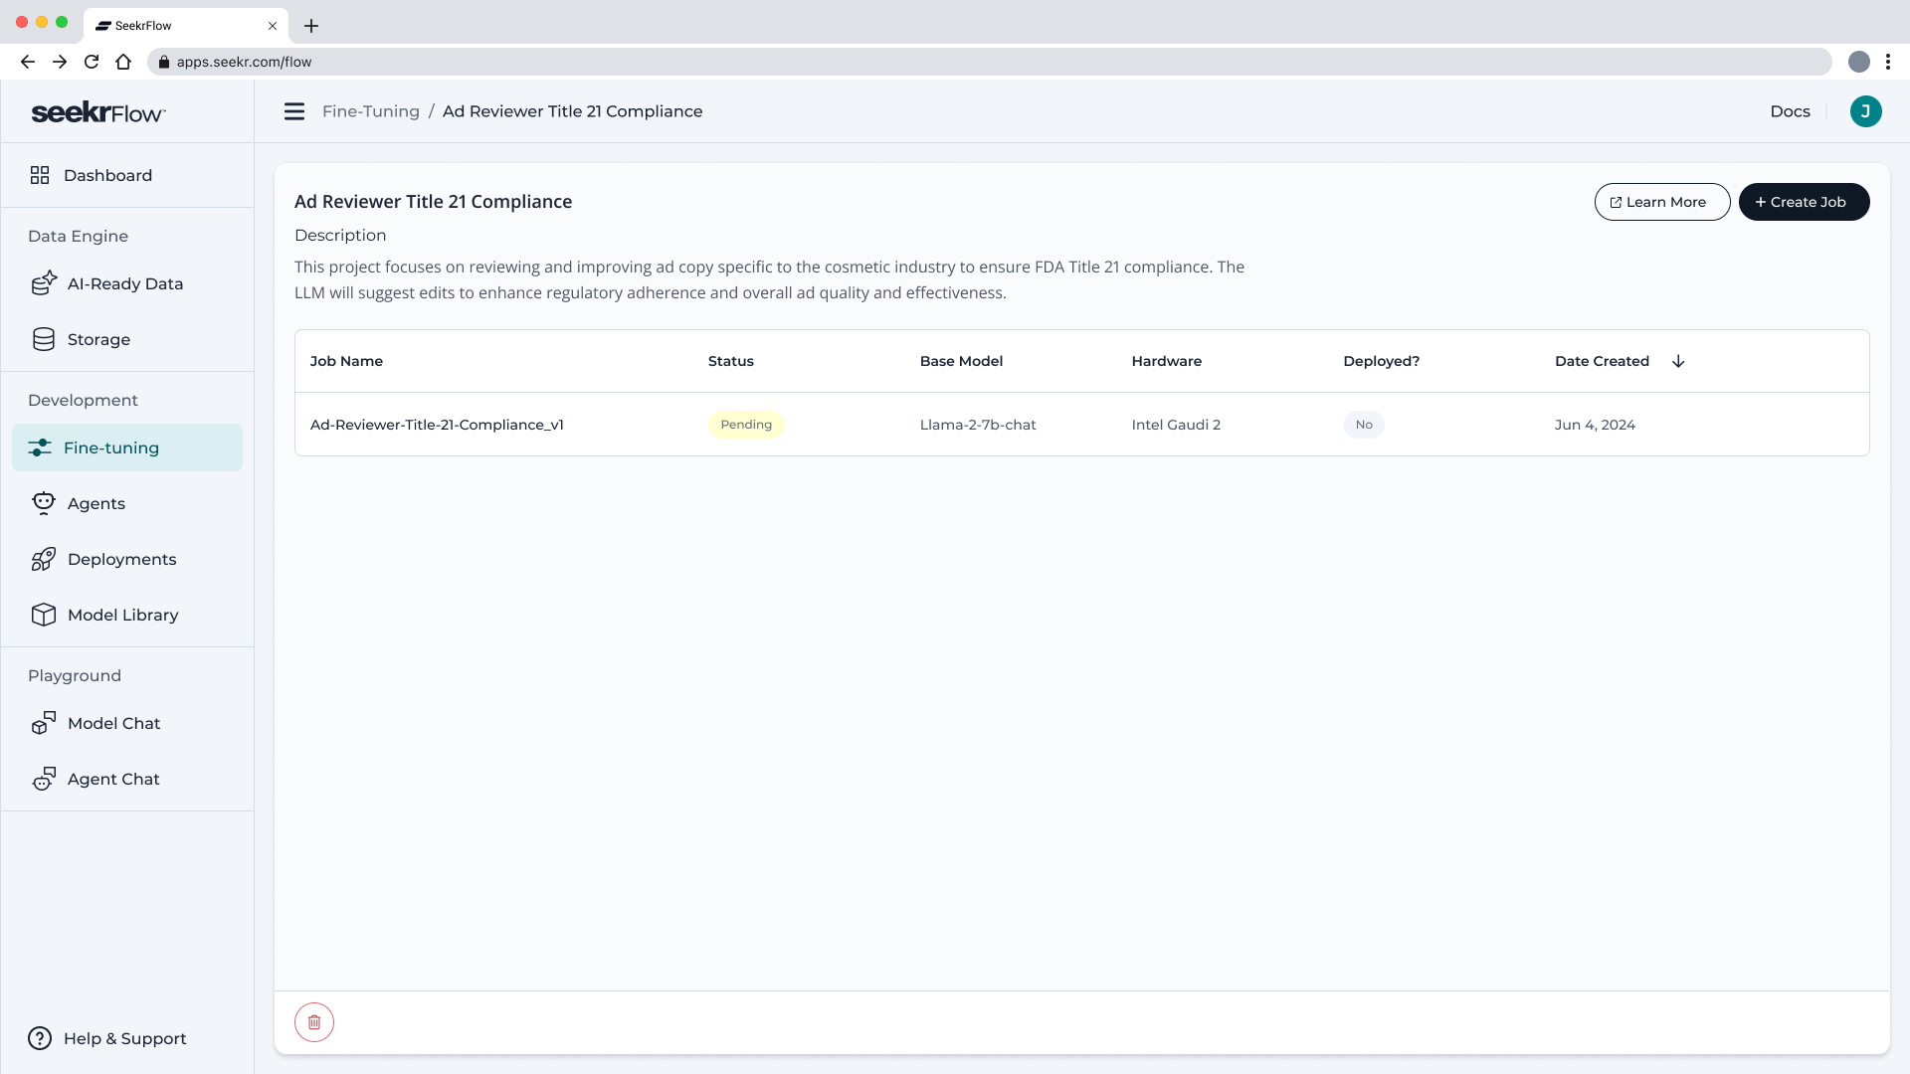The image size is (1910, 1074).
Task: Go back in browser history
Action: (28, 62)
